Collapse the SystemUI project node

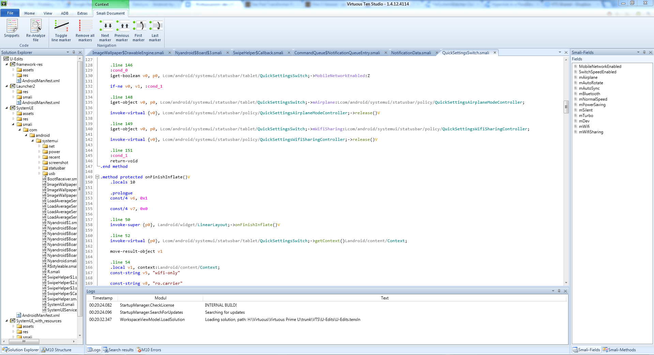(6, 108)
